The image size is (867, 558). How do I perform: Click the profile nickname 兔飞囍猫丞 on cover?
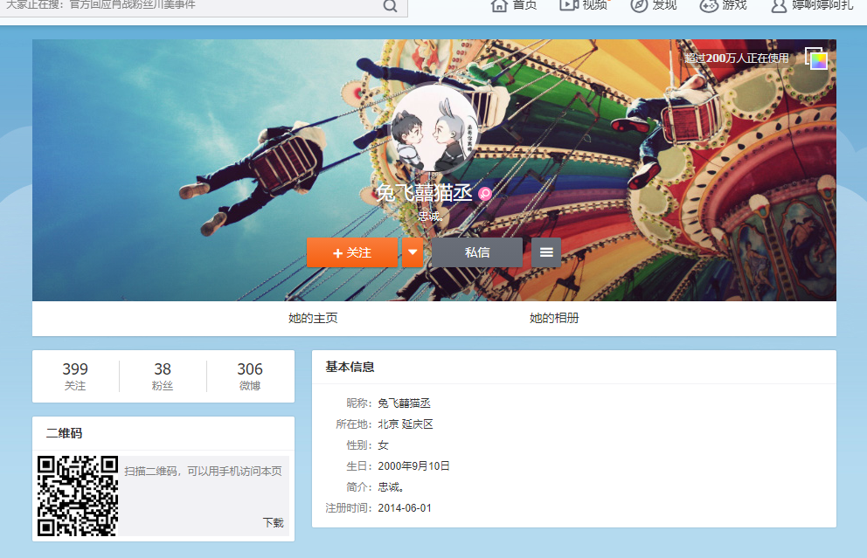point(425,193)
